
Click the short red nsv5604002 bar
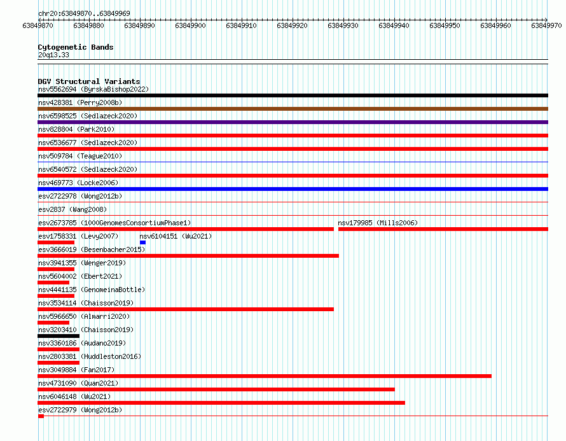[x=53, y=283]
